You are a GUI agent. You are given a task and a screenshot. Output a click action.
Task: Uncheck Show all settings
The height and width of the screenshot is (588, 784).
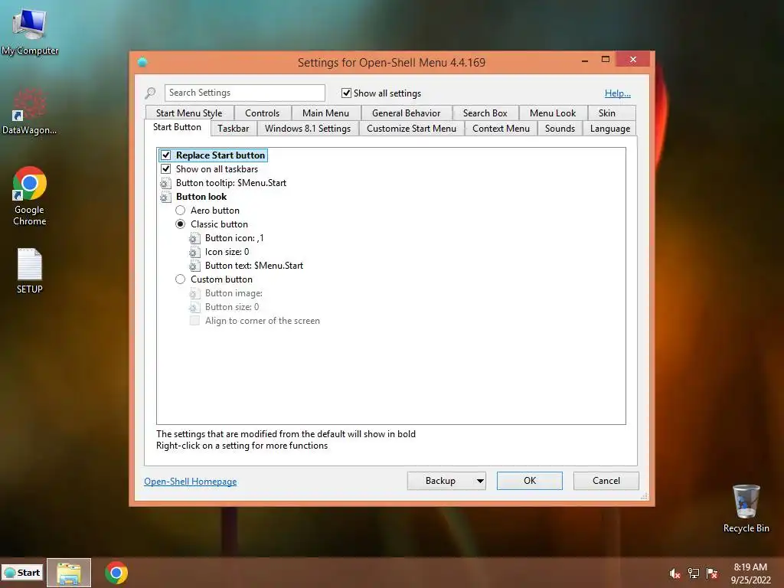coord(346,93)
